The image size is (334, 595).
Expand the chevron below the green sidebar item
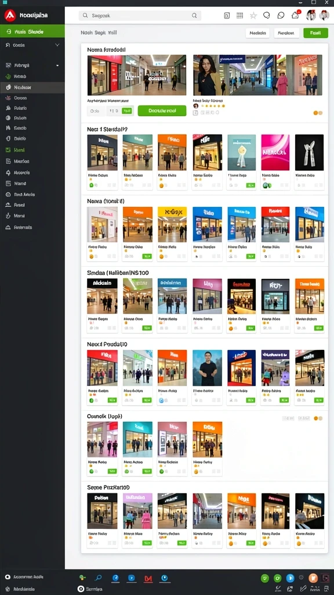(57, 45)
